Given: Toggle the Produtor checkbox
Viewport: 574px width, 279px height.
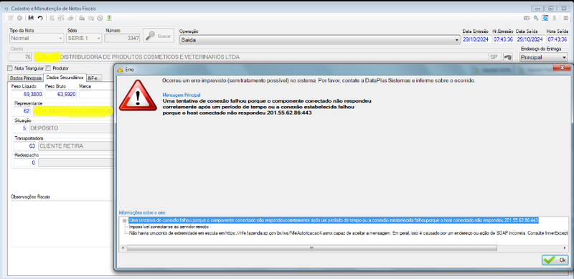Looking at the screenshot, I should coord(48,68).
